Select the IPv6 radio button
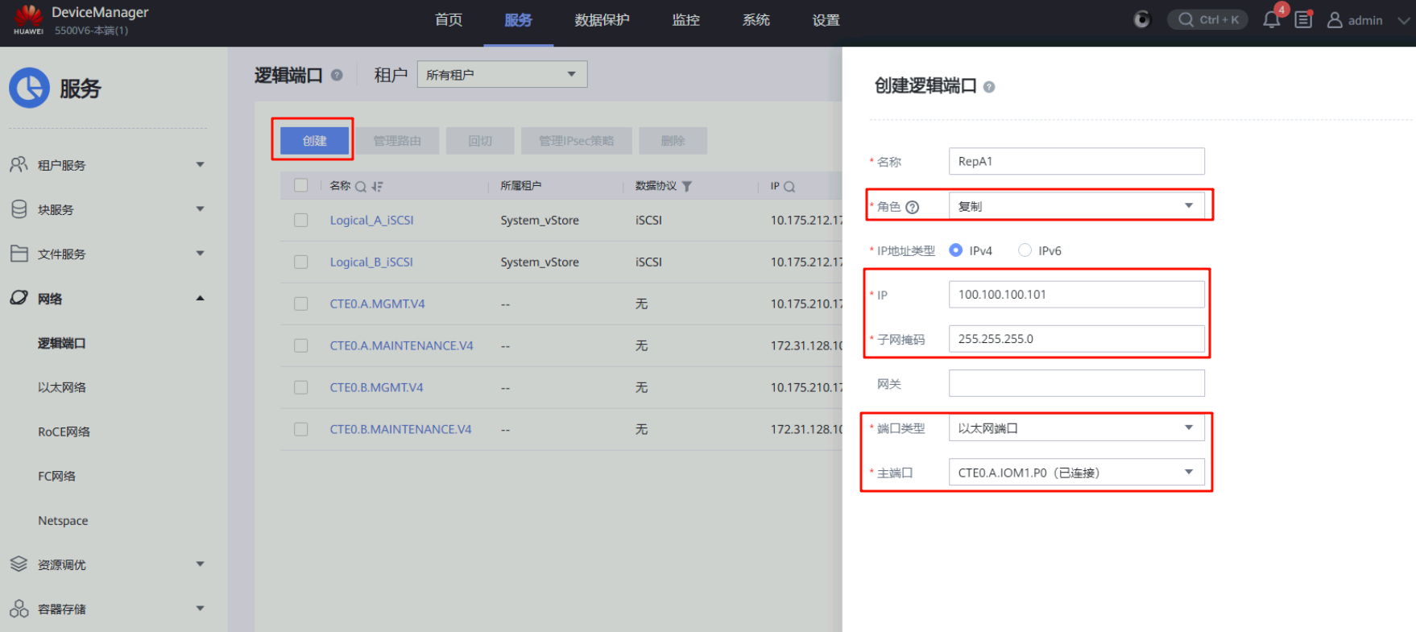Image resolution: width=1416 pixels, height=632 pixels. click(x=1025, y=250)
